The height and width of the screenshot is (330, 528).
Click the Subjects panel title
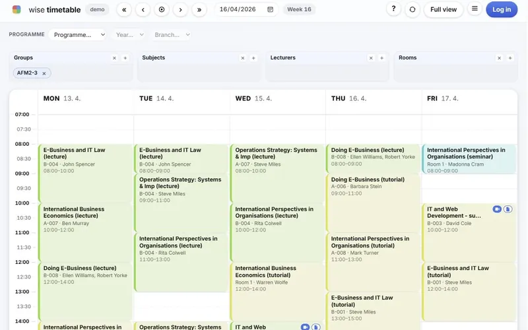[x=154, y=57]
